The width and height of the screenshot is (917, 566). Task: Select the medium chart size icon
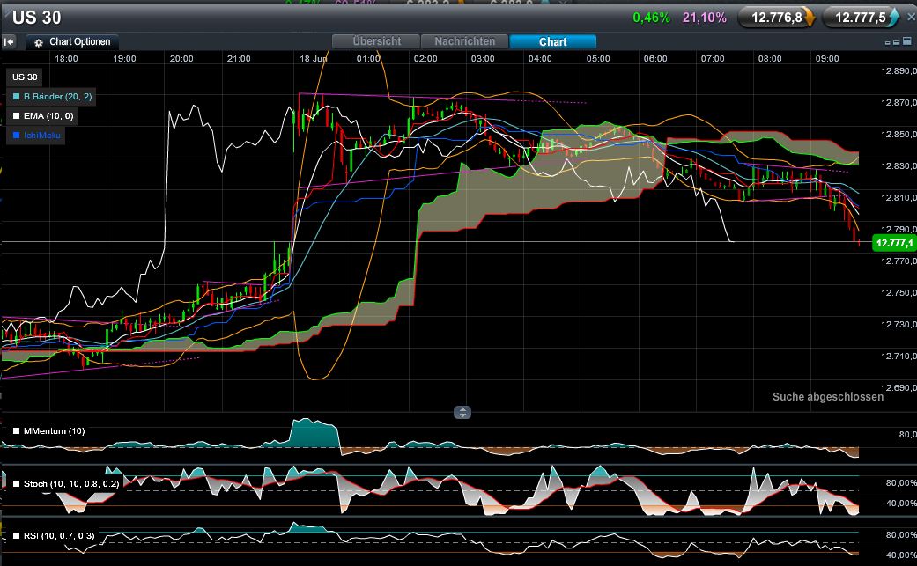[x=897, y=42]
